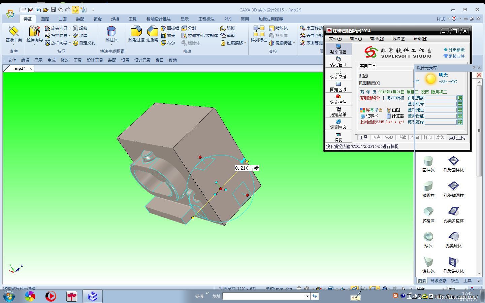Click the undo arrow in quick access toolbar
This screenshot has height=303, width=485.
[x=61, y=10]
